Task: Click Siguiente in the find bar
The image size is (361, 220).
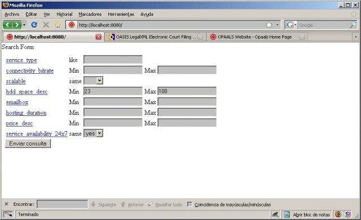Action: pos(104,204)
